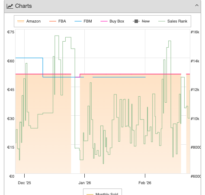Click the Amazon orange legend swatch
The image size is (205, 195).
pyautogui.click(x=21, y=21)
